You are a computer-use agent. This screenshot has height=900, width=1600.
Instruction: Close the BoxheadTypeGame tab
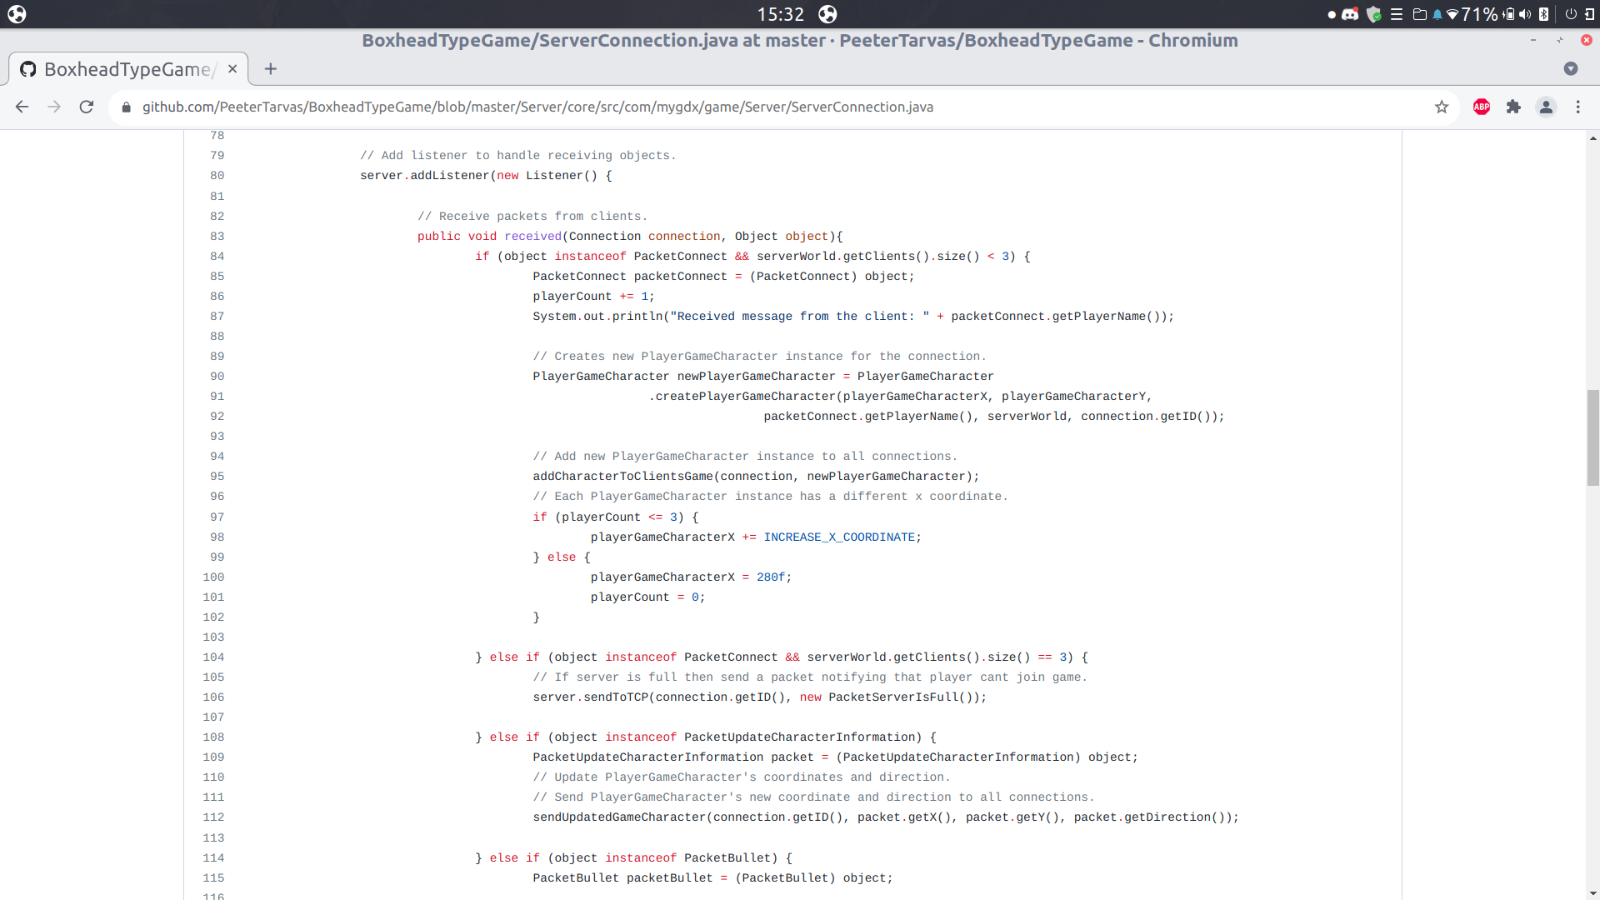point(232,69)
